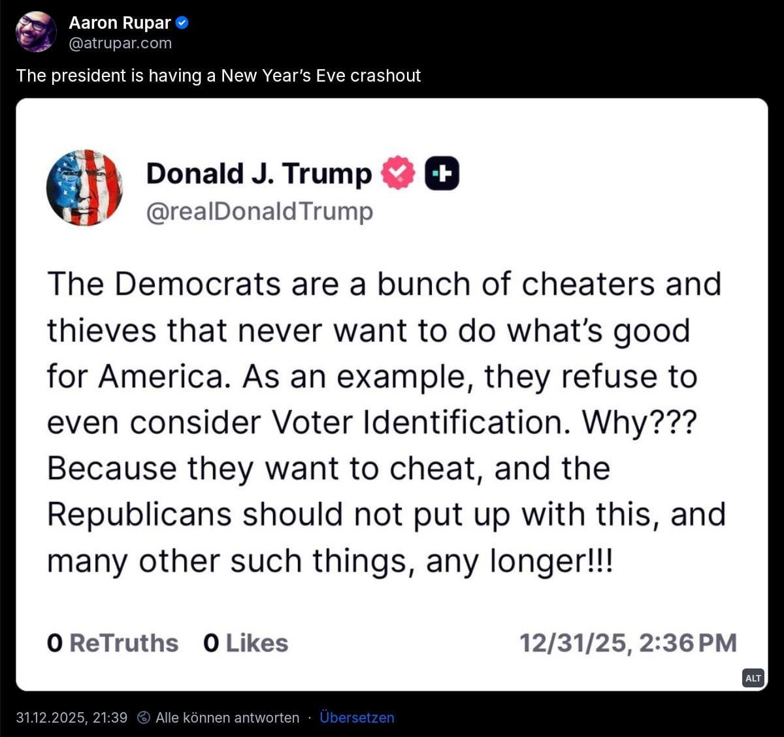784x737 pixels.
Task: Click the phrase 'Voter Identification' in the screenshot
Action: pos(417,422)
